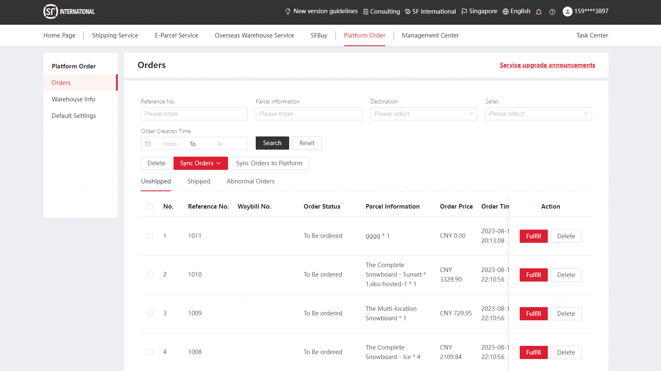Image resolution: width=661 pixels, height=371 pixels.
Task: Click the help question mark icon
Action: pos(552,12)
